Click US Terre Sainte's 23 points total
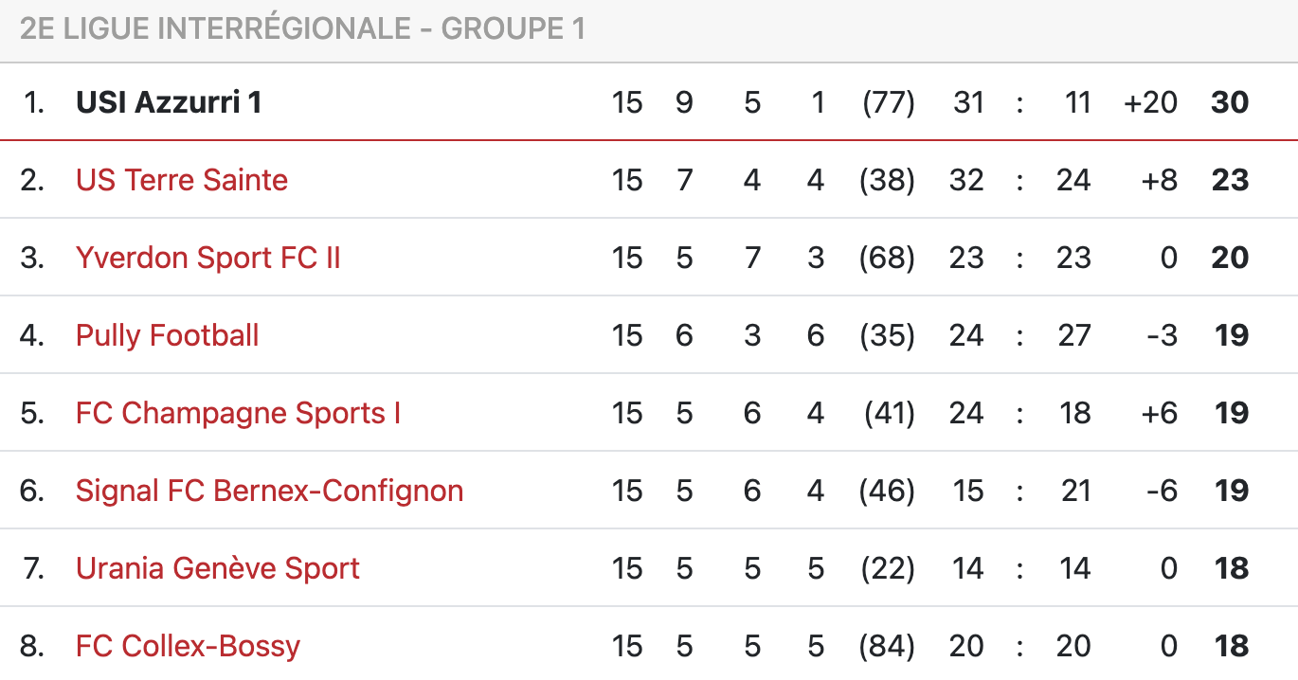The image size is (1298, 680). (x=1230, y=180)
